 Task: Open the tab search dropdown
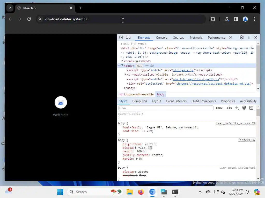10,8
